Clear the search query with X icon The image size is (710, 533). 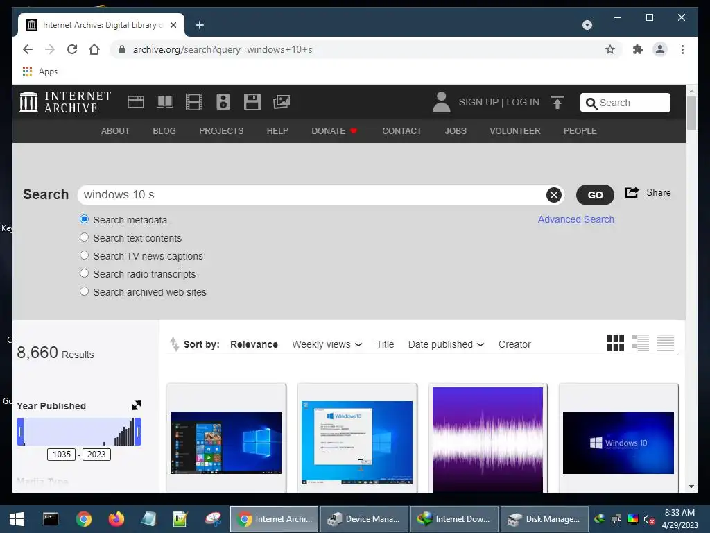pos(553,195)
